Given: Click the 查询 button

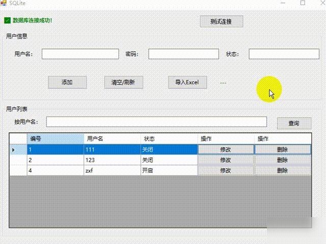Looking at the screenshot, I should (x=294, y=123).
